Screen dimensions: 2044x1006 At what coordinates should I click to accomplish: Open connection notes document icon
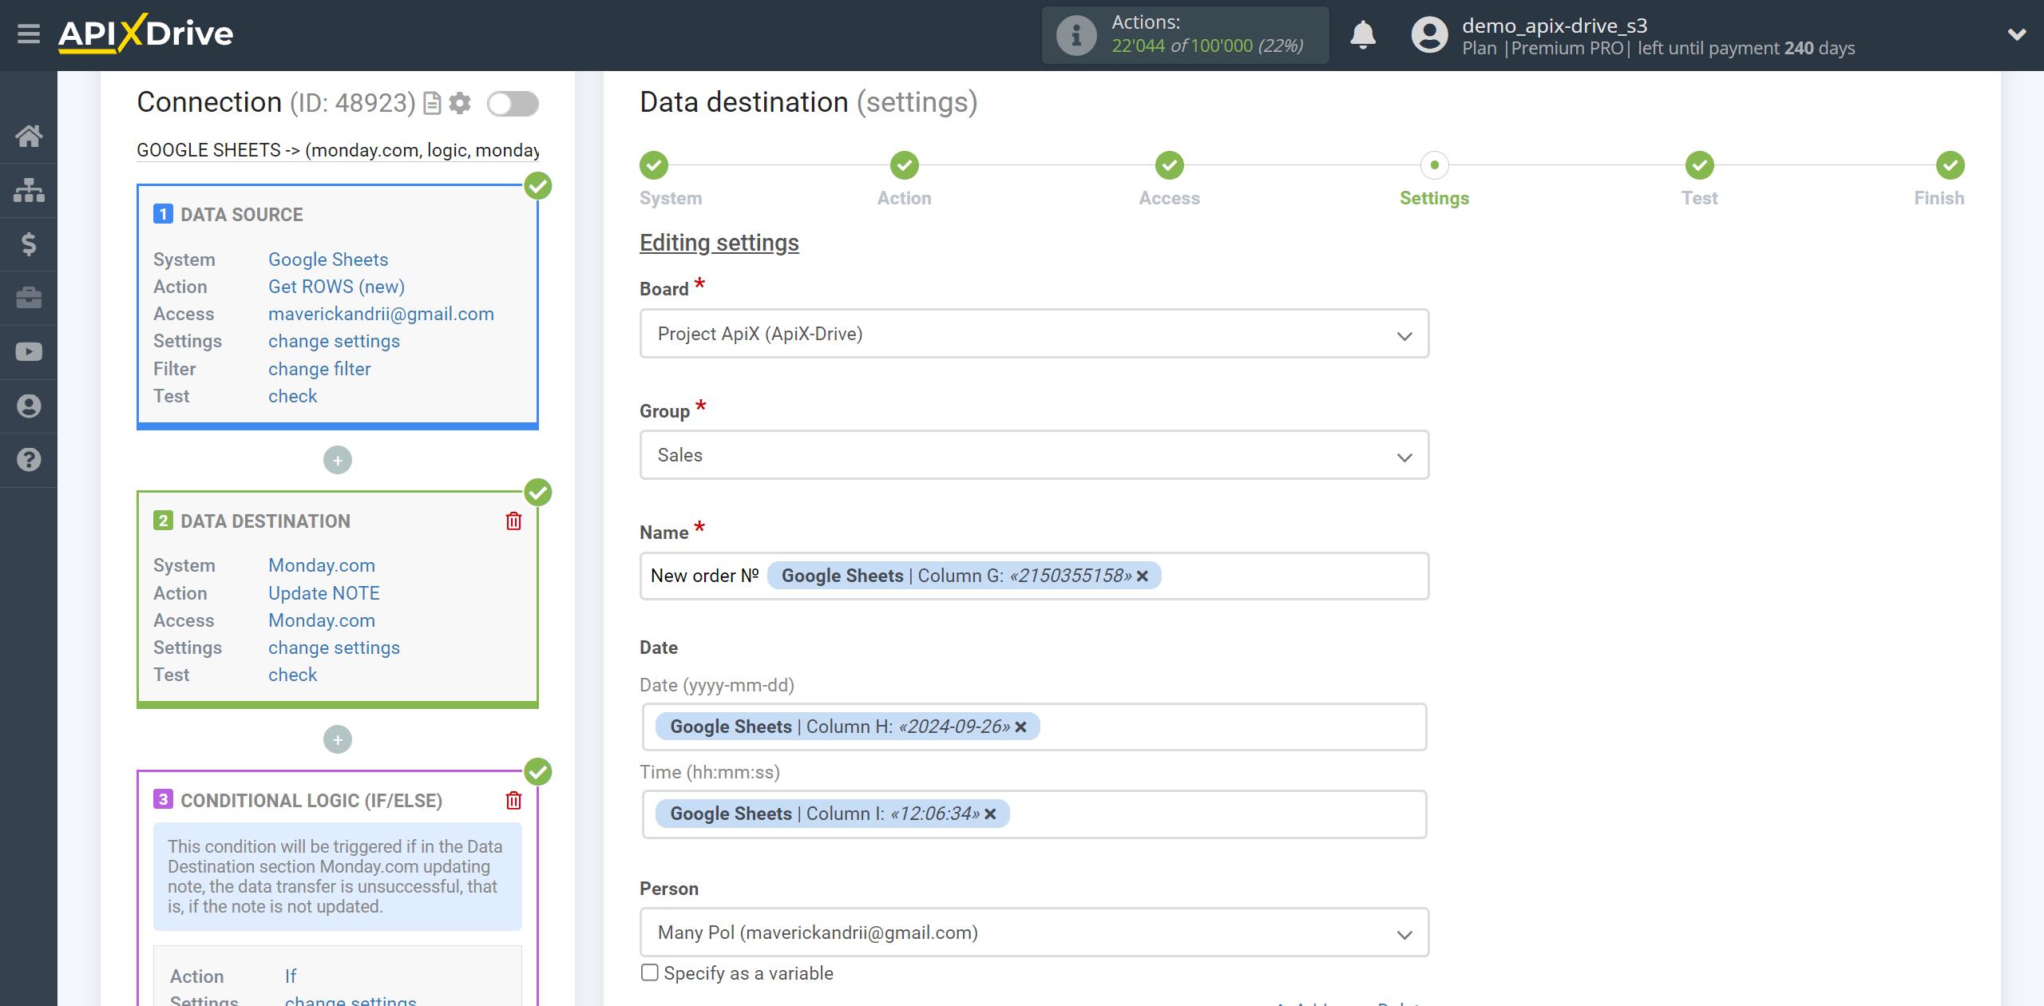(432, 104)
